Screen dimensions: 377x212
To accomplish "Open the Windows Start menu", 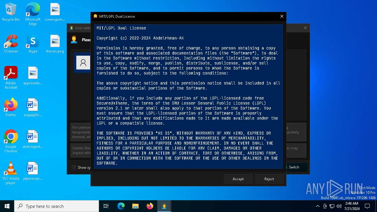I will (7, 206).
